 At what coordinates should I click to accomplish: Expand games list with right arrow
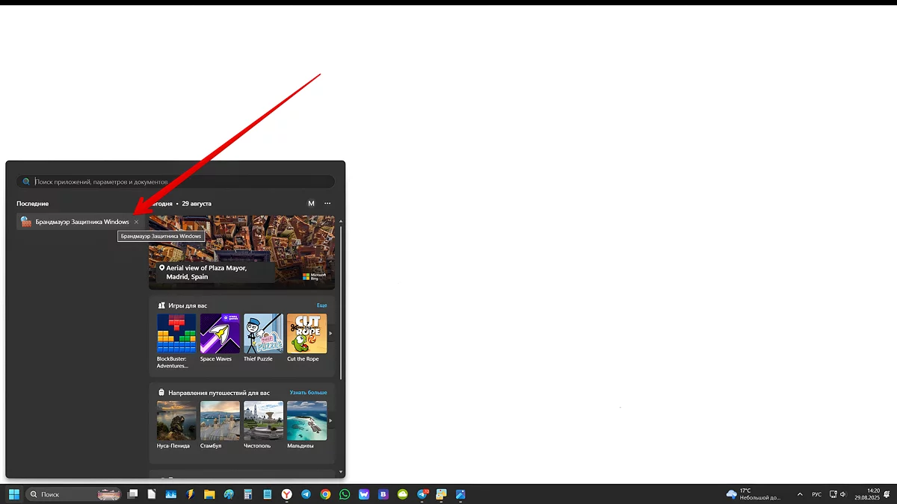click(x=331, y=334)
